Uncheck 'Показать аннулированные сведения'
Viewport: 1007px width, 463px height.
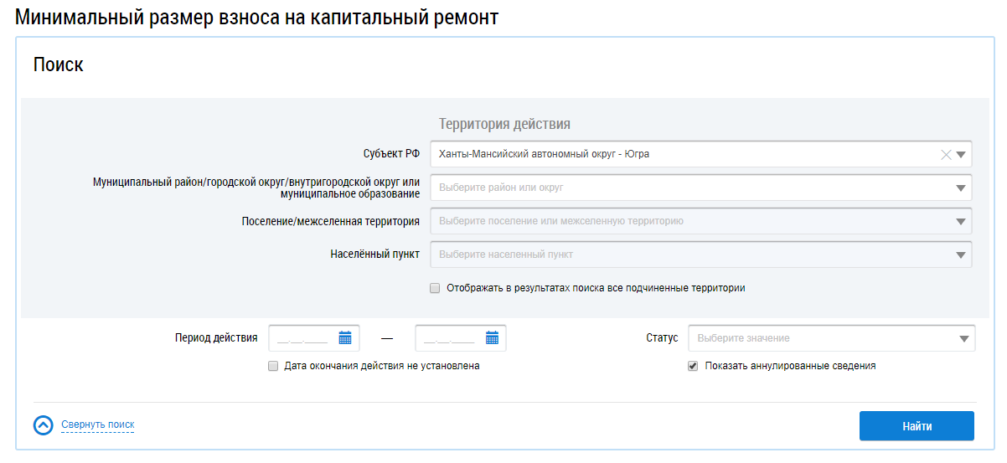[x=693, y=366]
